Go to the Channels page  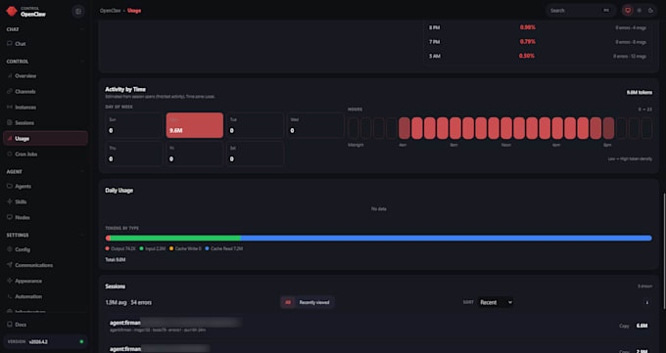coord(45,92)
